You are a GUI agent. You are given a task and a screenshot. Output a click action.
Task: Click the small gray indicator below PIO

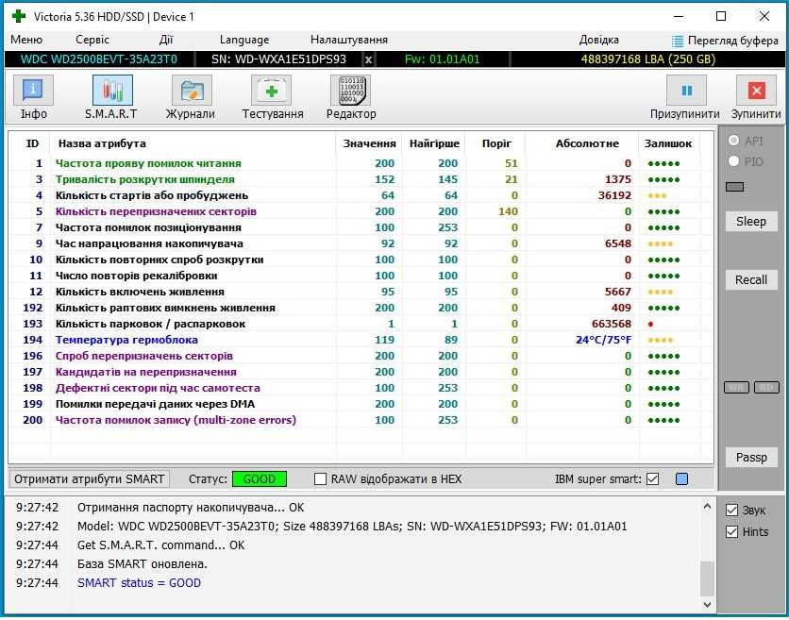pos(734,187)
